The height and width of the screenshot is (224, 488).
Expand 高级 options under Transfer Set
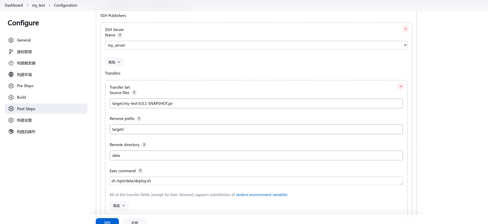click(x=119, y=206)
